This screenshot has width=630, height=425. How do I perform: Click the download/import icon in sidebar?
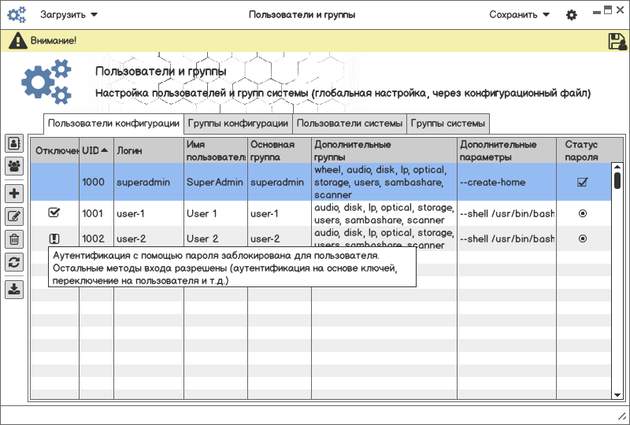(x=14, y=289)
